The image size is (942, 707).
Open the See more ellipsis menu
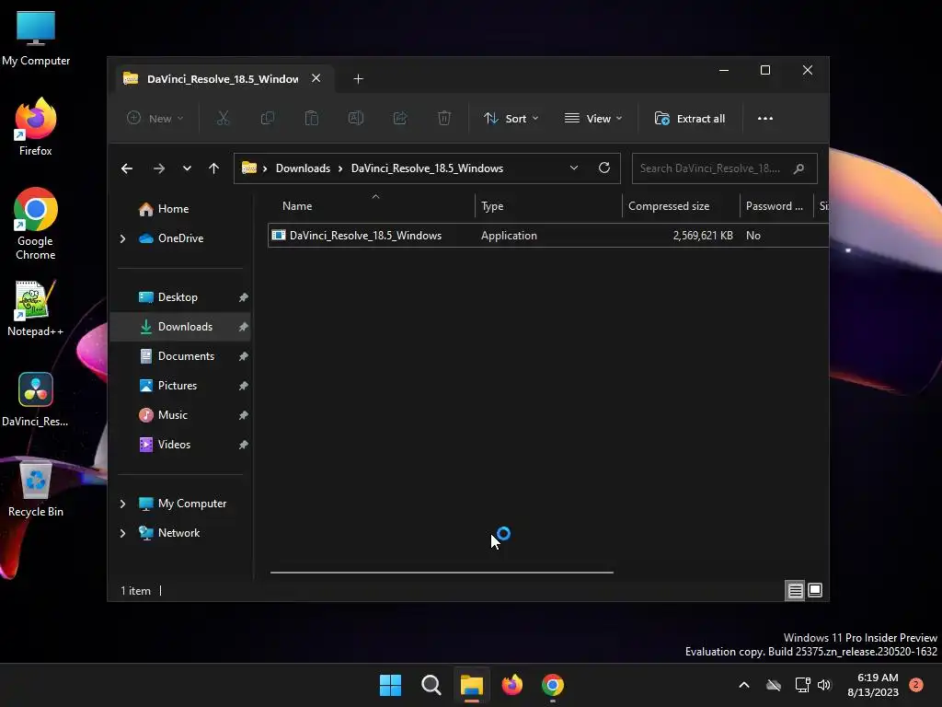point(764,119)
